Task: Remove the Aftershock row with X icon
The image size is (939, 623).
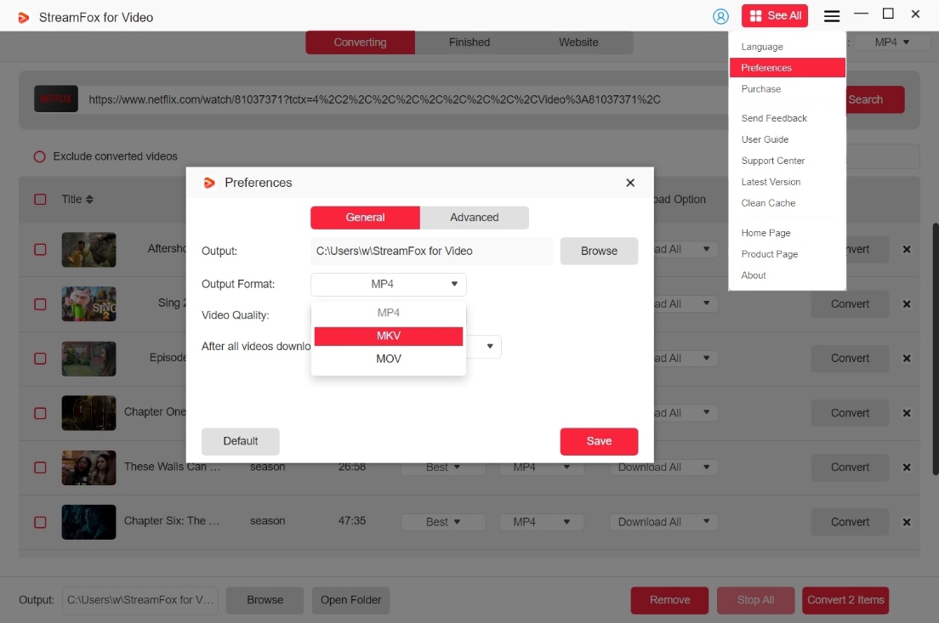Action: click(906, 249)
